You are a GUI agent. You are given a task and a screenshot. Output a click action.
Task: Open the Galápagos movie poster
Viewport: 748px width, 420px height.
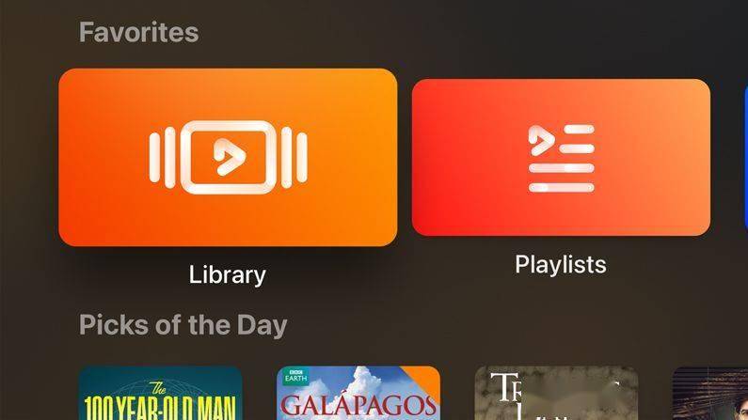point(358,393)
